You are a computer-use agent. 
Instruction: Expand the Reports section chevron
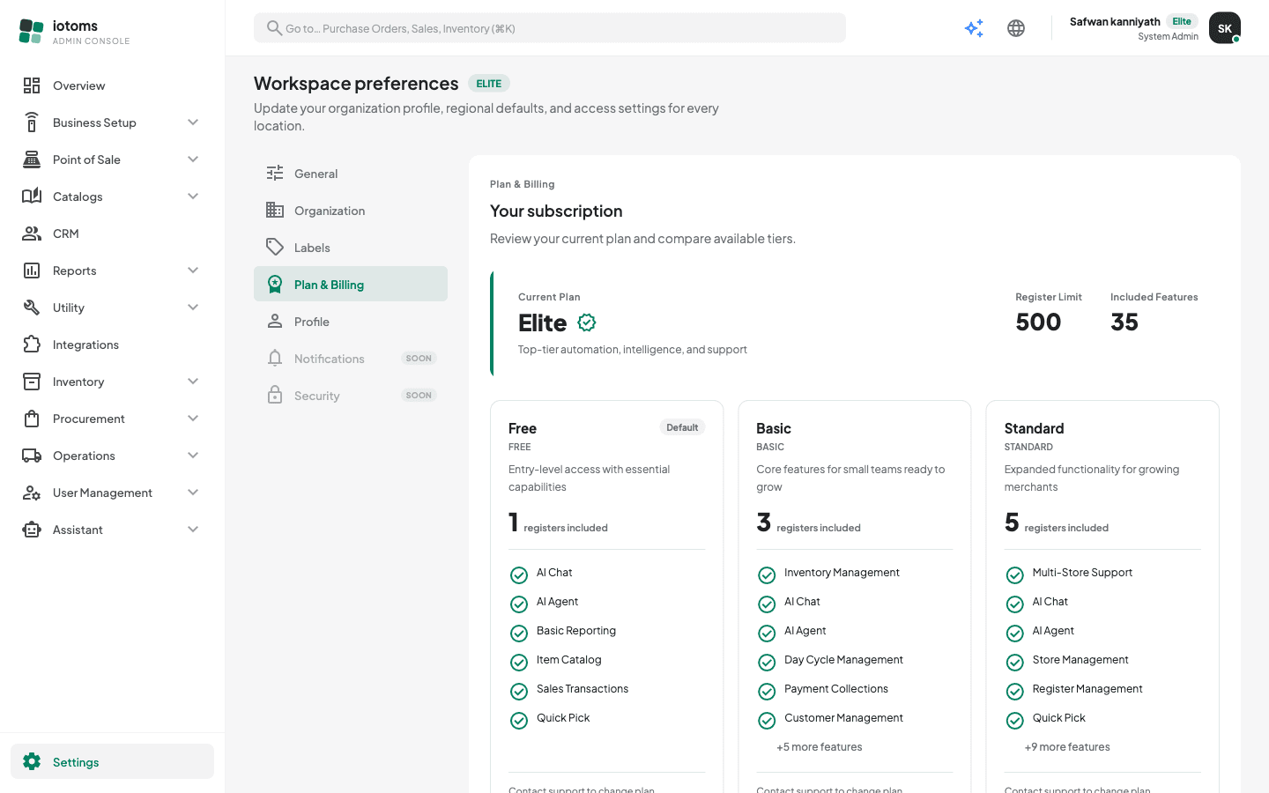tap(193, 271)
